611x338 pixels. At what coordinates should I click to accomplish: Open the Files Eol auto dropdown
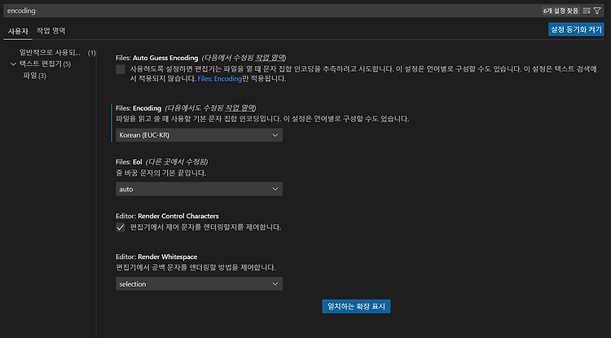point(199,189)
